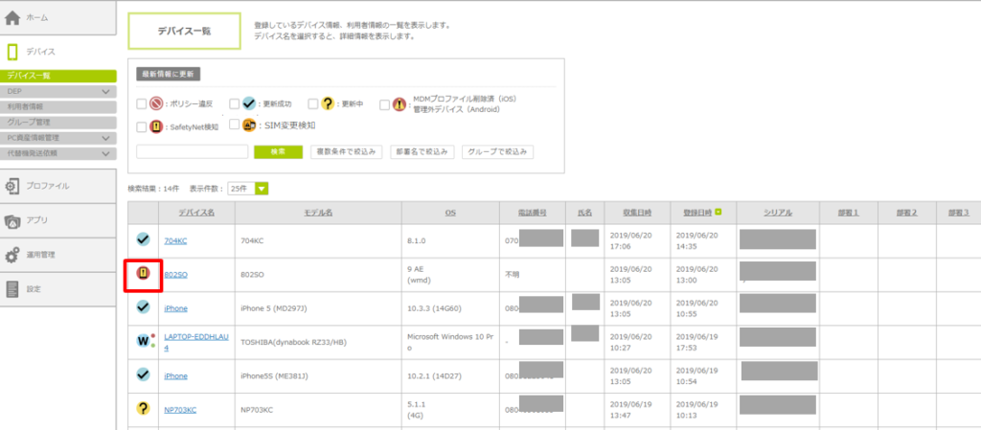Click the update-success checkmark icon for 704KC
This screenshot has width=981, height=430.
(x=143, y=239)
